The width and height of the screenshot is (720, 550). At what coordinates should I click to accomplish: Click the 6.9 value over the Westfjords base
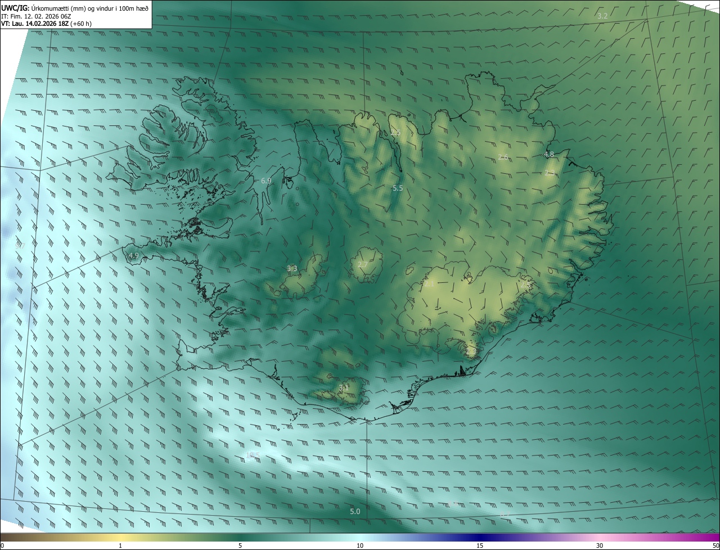tap(267, 181)
